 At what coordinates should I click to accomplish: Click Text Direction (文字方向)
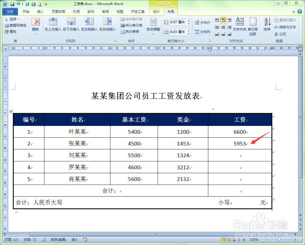239,24
